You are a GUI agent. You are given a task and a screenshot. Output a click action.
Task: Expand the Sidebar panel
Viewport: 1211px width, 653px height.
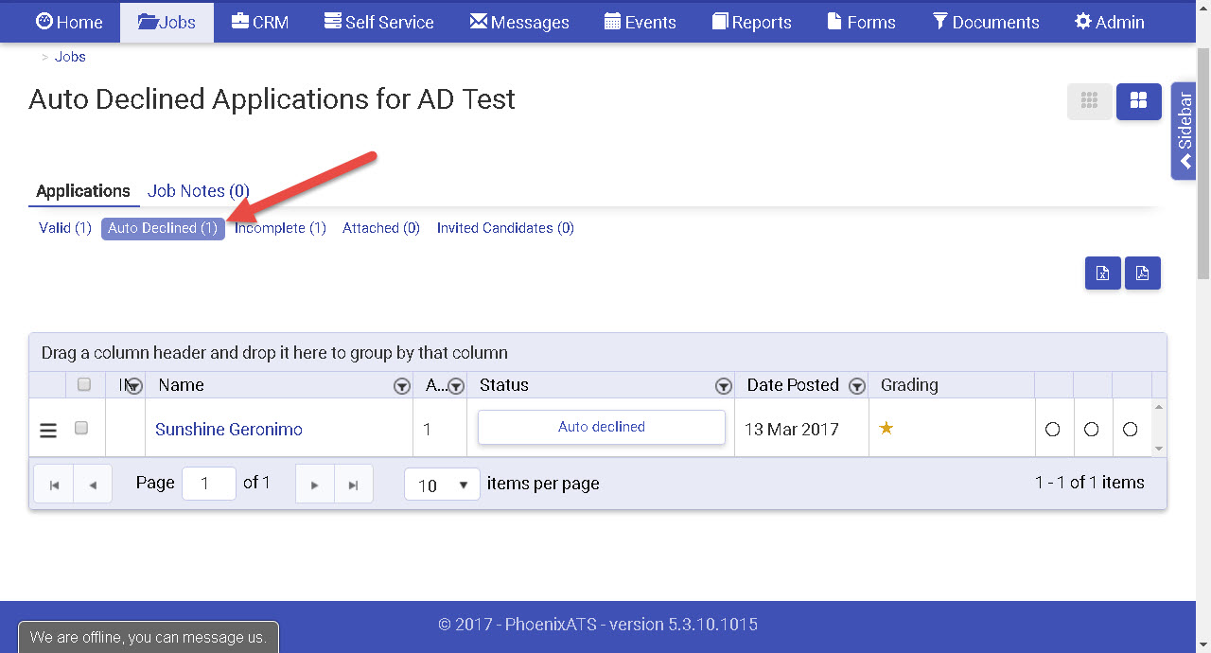1184,131
